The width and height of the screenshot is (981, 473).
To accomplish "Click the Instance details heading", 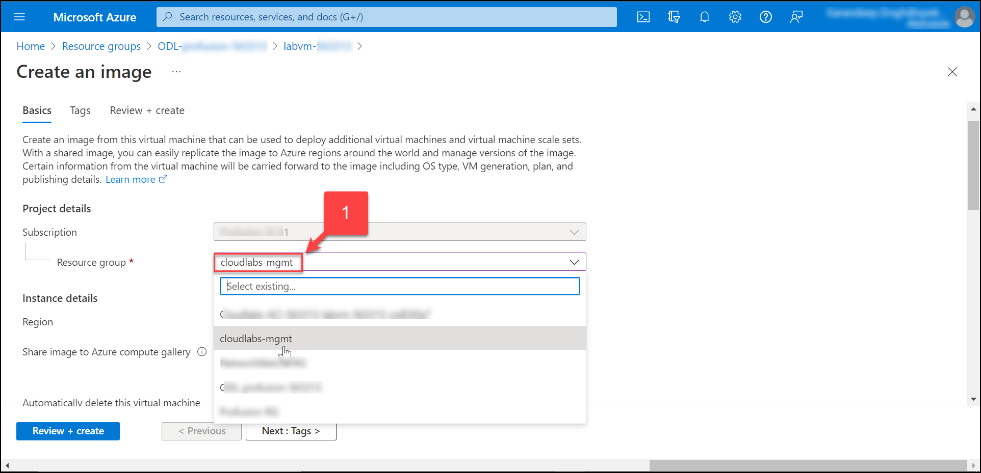I will pos(60,298).
